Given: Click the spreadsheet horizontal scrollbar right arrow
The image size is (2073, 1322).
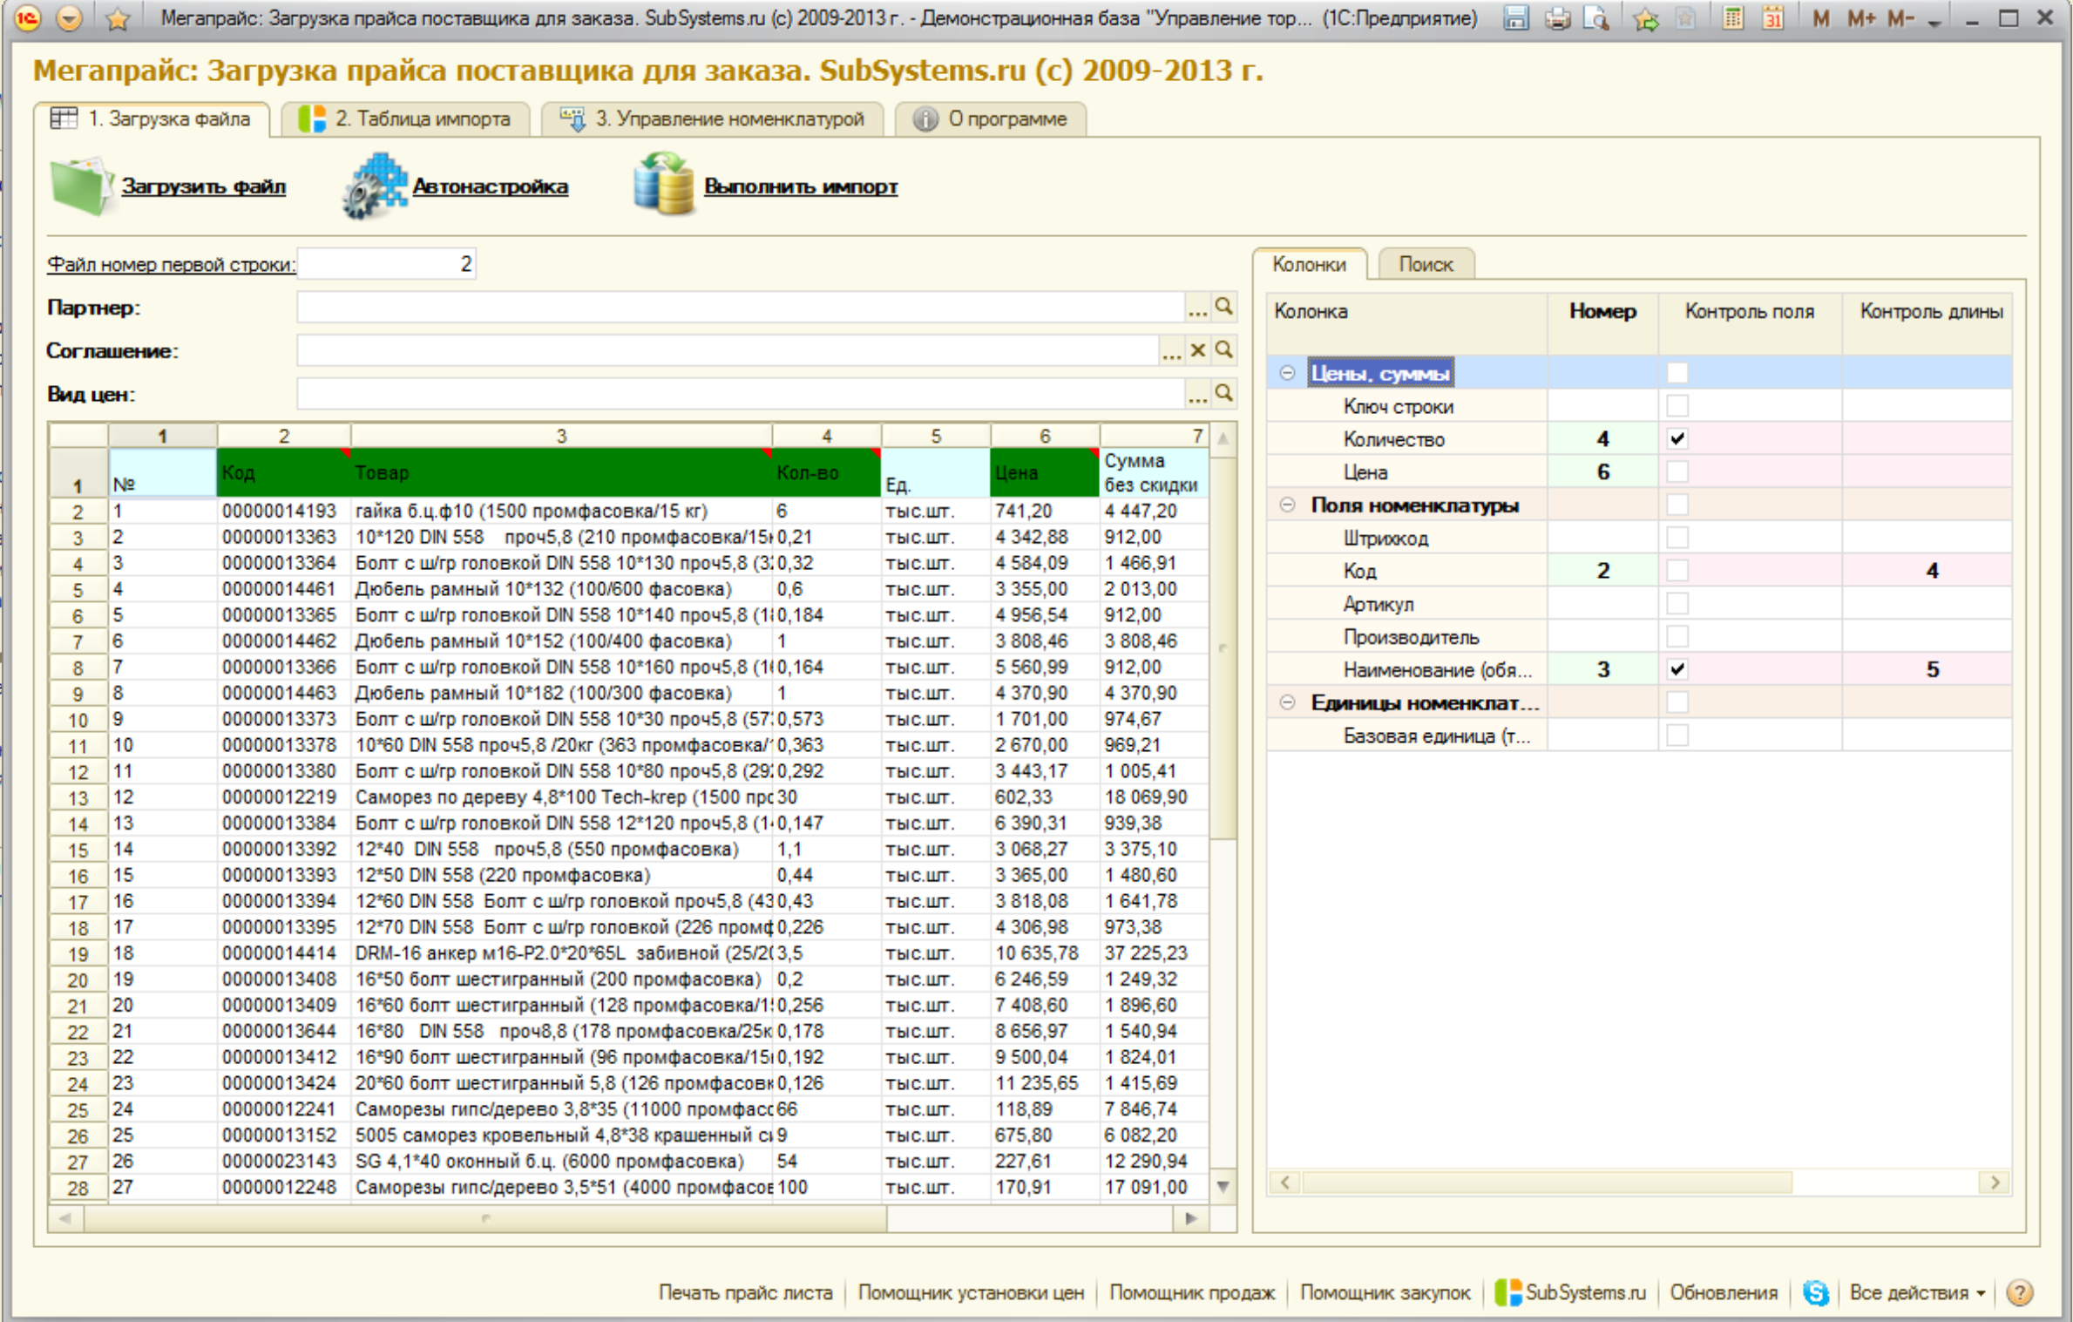Looking at the screenshot, I should [1191, 1218].
